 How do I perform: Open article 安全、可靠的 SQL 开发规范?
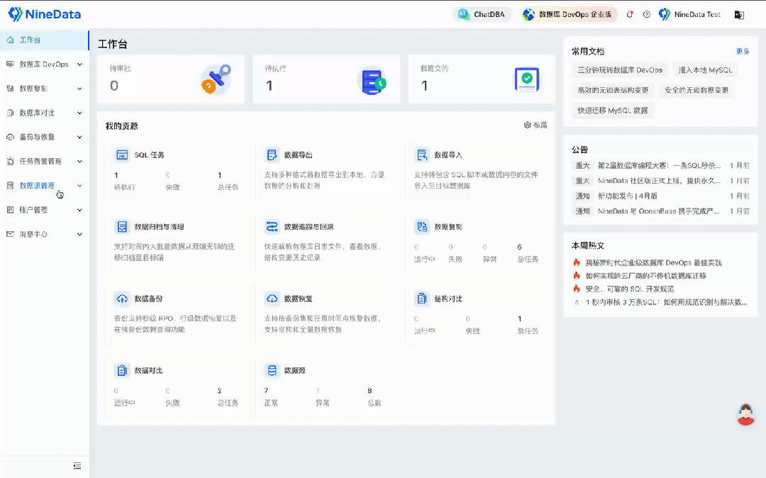[630, 289]
